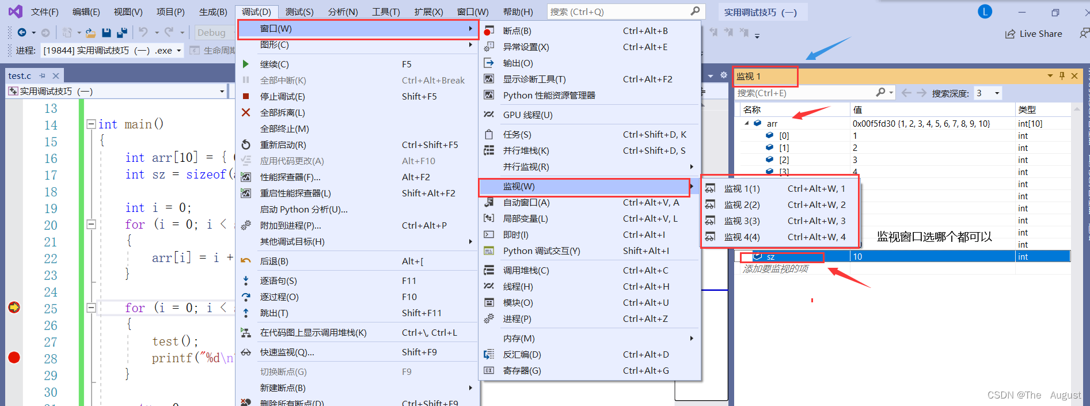Image resolution: width=1090 pixels, height=406 pixels.
Task: Click the Disassembly (反汇编) icon
Action: (x=488, y=354)
